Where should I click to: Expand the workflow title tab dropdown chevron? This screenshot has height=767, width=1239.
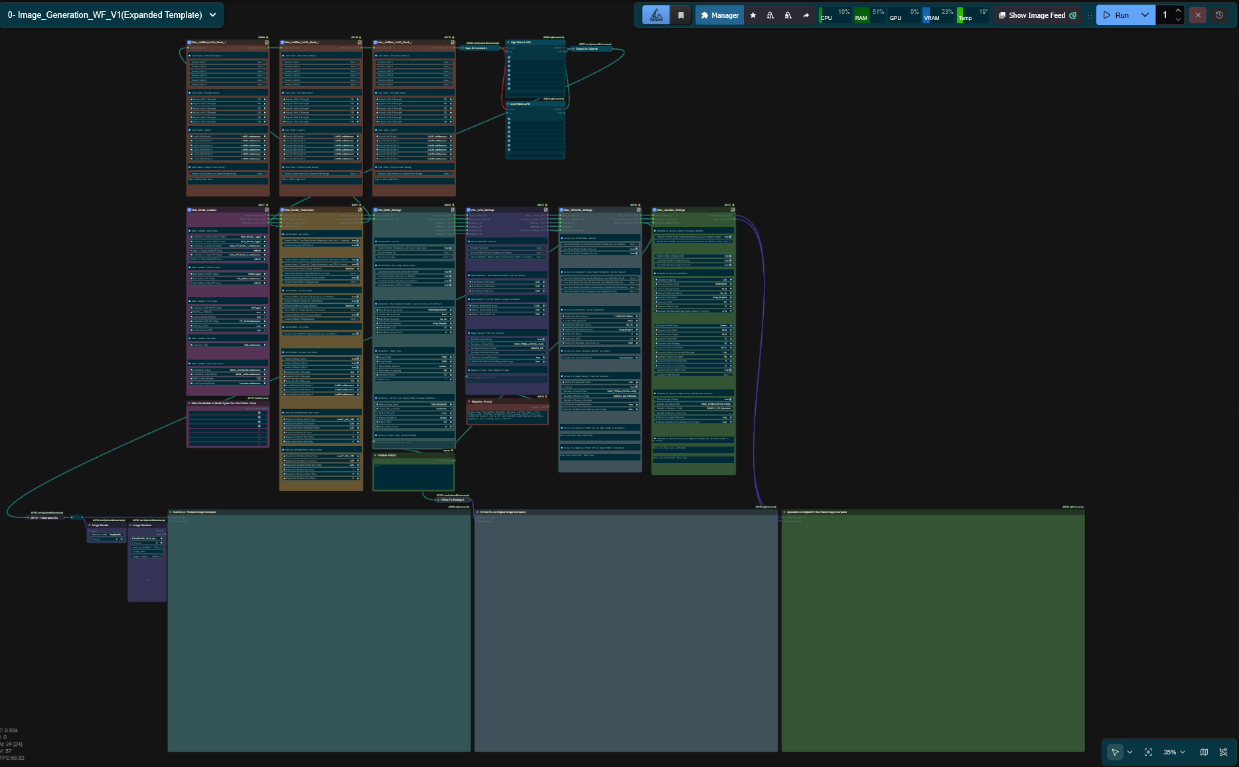(213, 15)
